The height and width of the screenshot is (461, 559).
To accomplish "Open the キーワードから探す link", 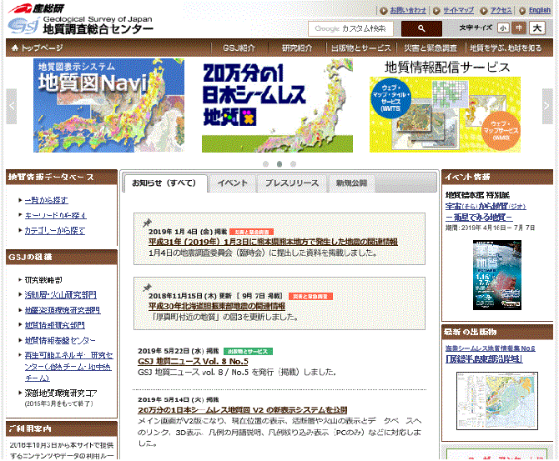I will click(x=56, y=216).
